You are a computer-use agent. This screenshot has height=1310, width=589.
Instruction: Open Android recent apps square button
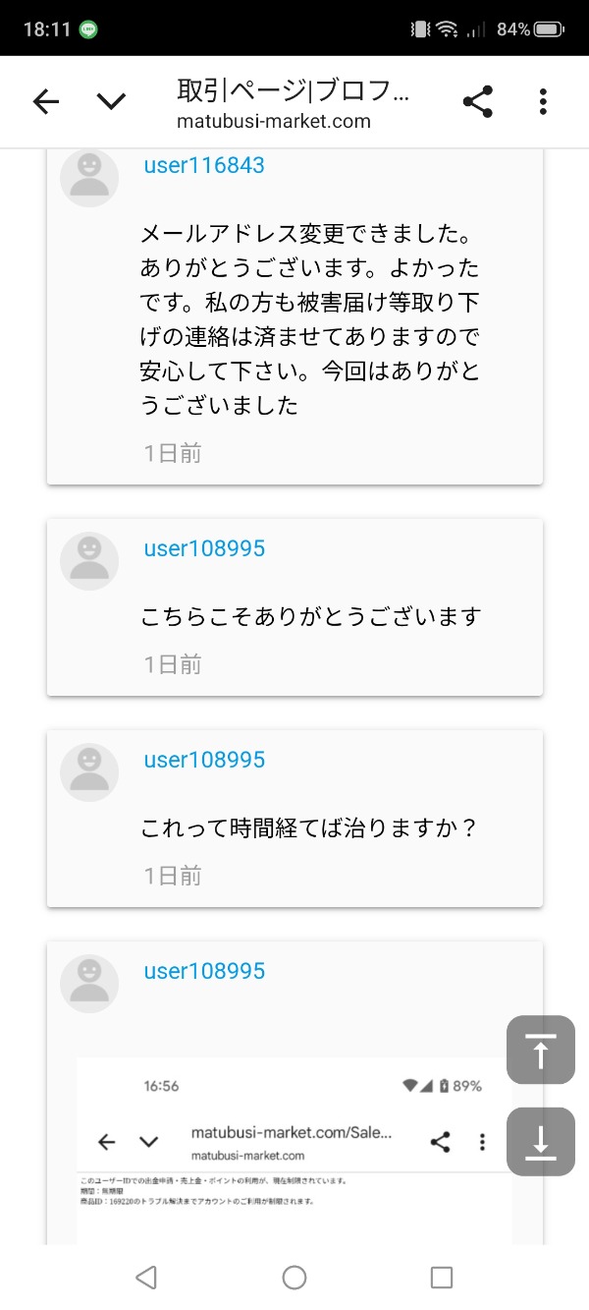pos(442,1277)
